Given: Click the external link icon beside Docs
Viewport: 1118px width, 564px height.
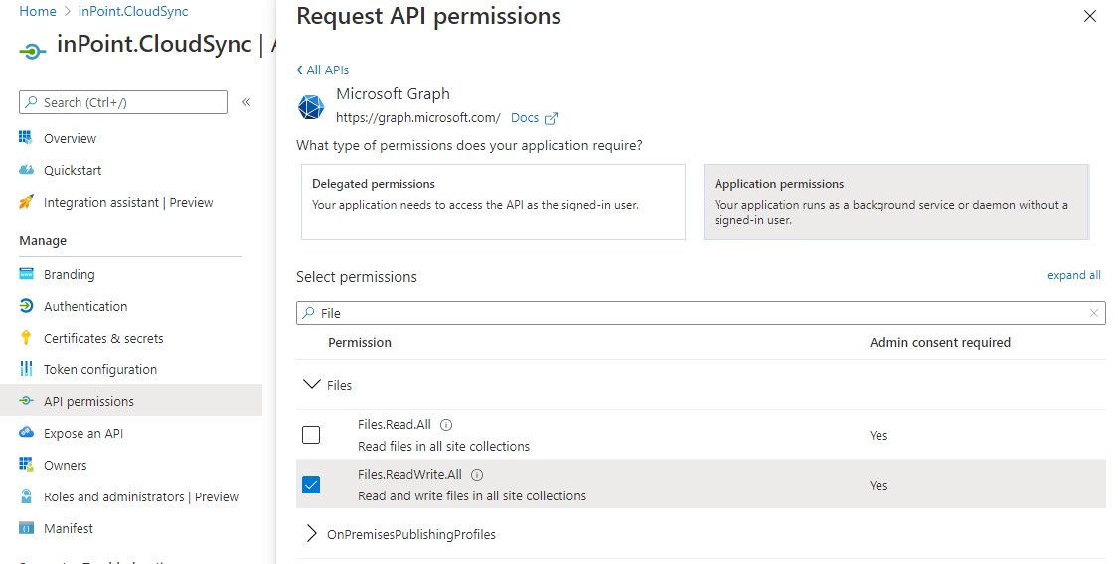Looking at the screenshot, I should click(x=551, y=118).
